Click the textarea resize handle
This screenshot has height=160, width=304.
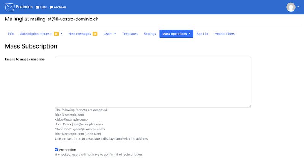point(250,106)
